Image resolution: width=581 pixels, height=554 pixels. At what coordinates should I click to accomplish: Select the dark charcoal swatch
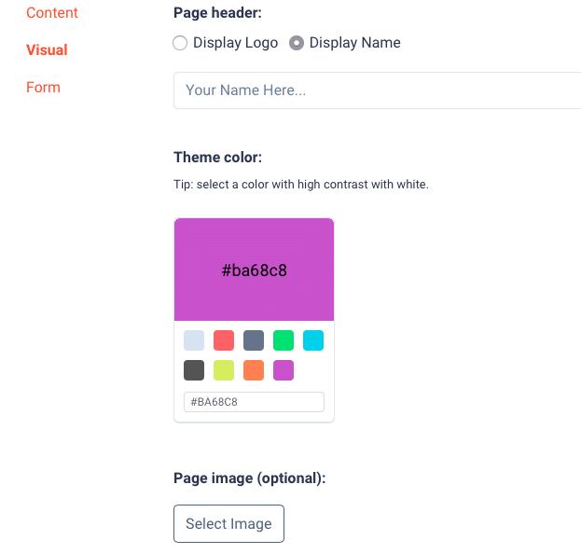[x=194, y=370]
